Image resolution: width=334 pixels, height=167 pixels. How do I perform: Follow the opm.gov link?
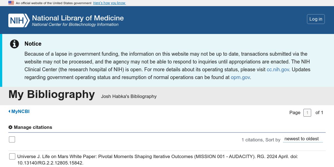coord(240,77)
